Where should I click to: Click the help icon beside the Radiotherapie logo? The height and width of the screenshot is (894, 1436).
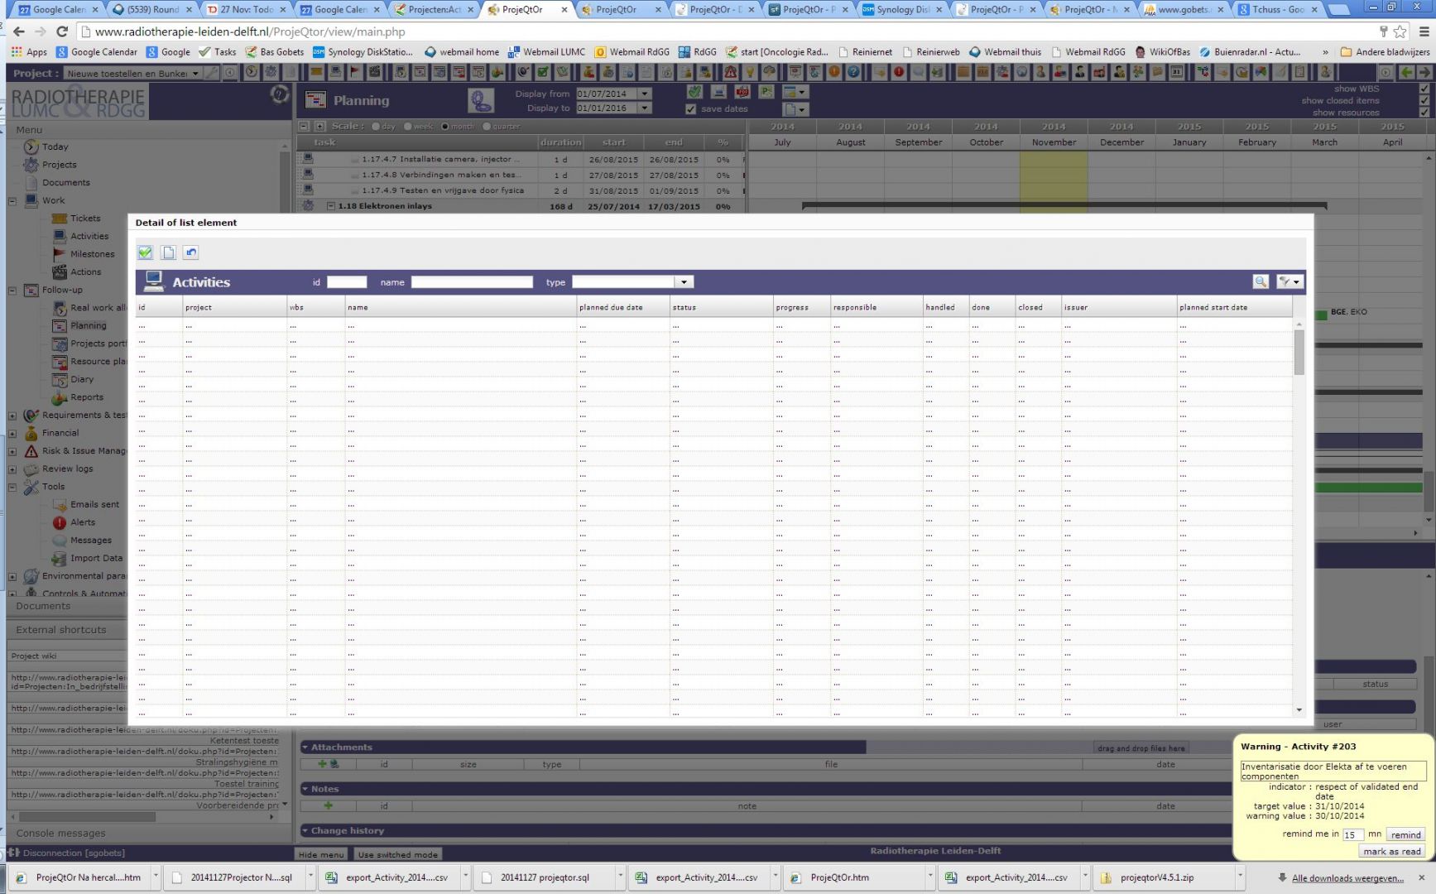tap(279, 94)
